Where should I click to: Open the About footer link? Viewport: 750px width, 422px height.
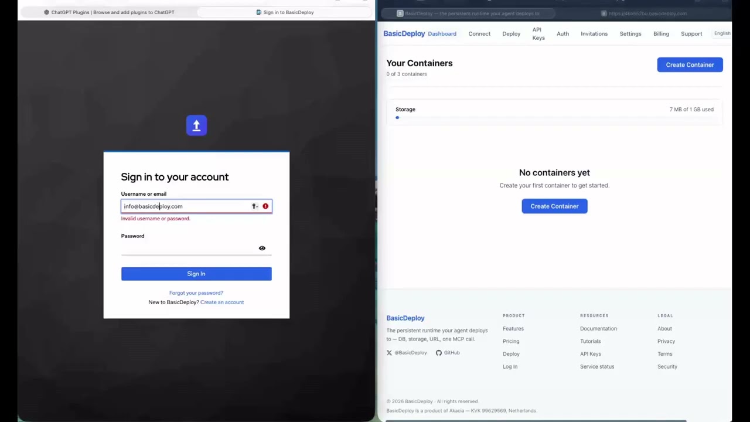(664, 329)
